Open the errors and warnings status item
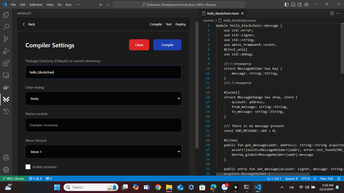 coord(35,178)
